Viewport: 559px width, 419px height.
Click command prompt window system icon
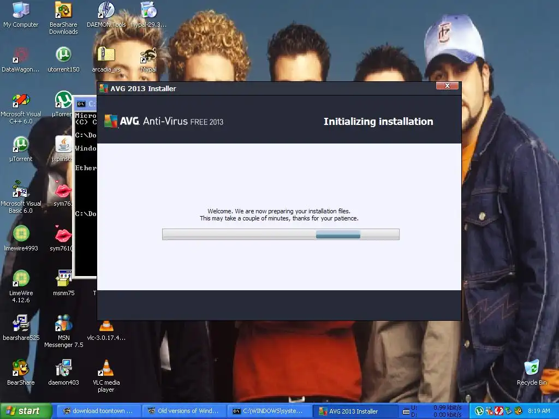pos(81,104)
